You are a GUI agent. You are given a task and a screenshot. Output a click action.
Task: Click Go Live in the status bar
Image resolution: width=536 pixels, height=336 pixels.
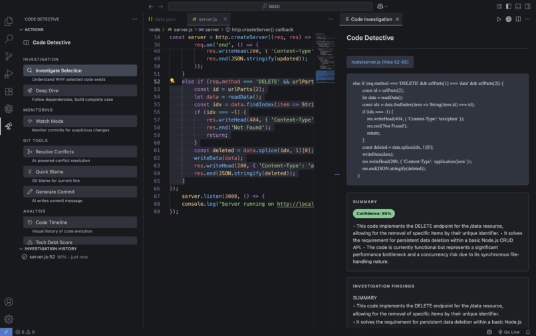coord(509,332)
